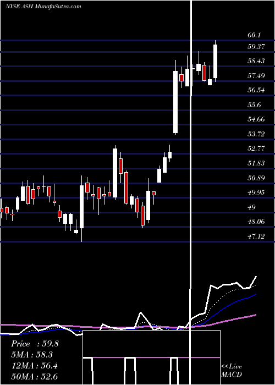Click the 49 price axis label
The width and height of the screenshot is (275, 385).
252,207
